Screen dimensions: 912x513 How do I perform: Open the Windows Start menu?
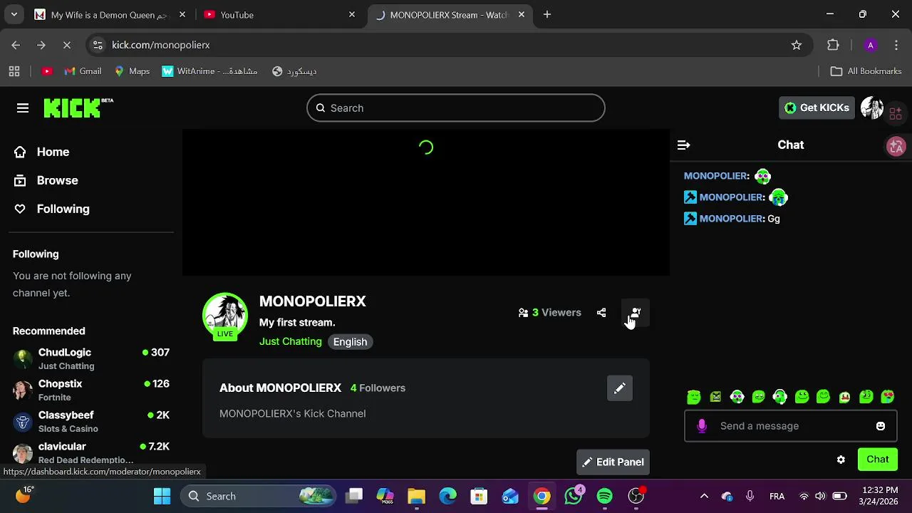tap(162, 497)
